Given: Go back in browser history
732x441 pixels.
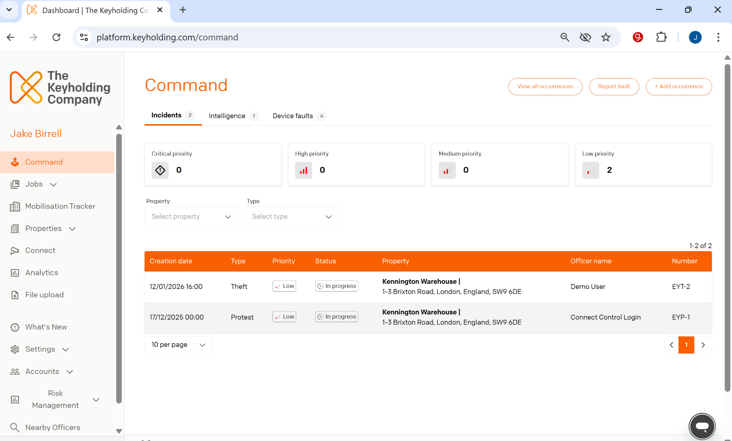Looking at the screenshot, I should tap(11, 37).
